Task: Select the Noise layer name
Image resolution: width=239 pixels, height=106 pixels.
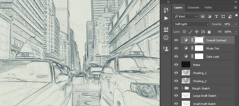Action: 197,65
